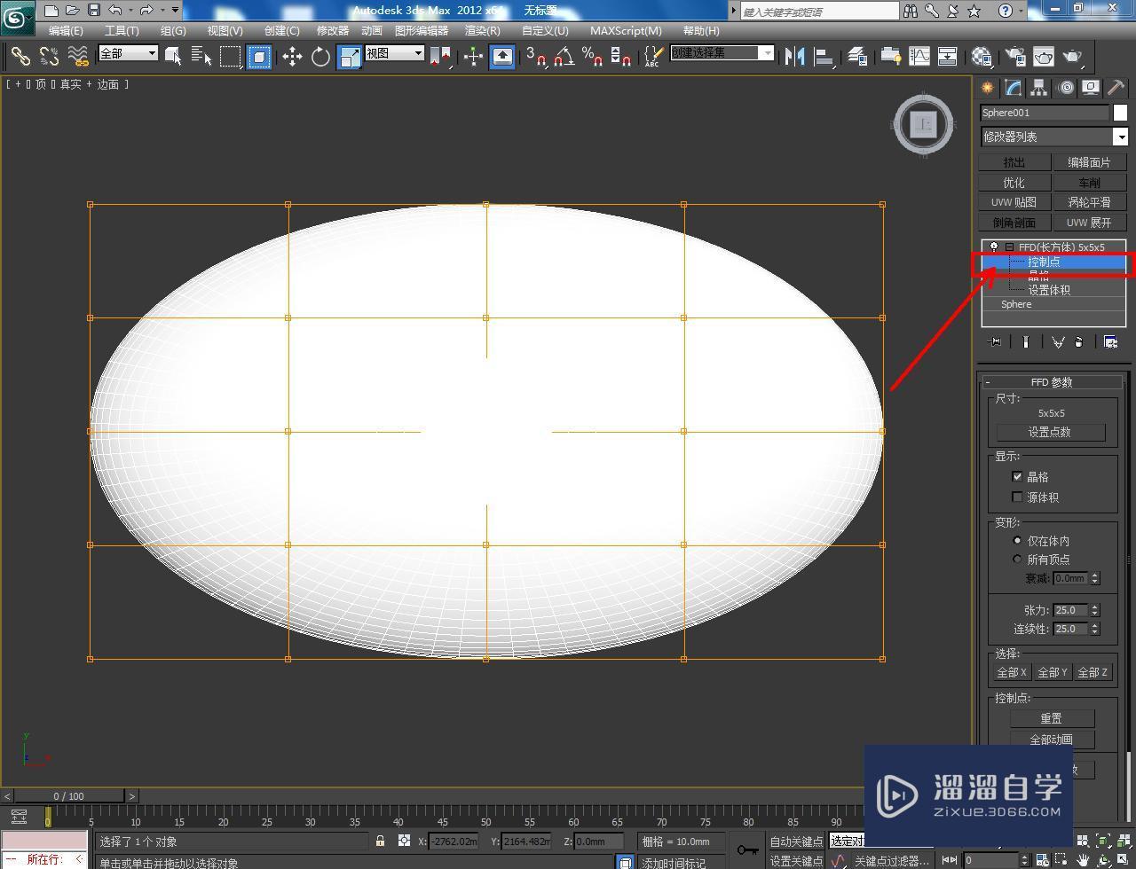Open the 渲染(R) menu

click(482, 30)
